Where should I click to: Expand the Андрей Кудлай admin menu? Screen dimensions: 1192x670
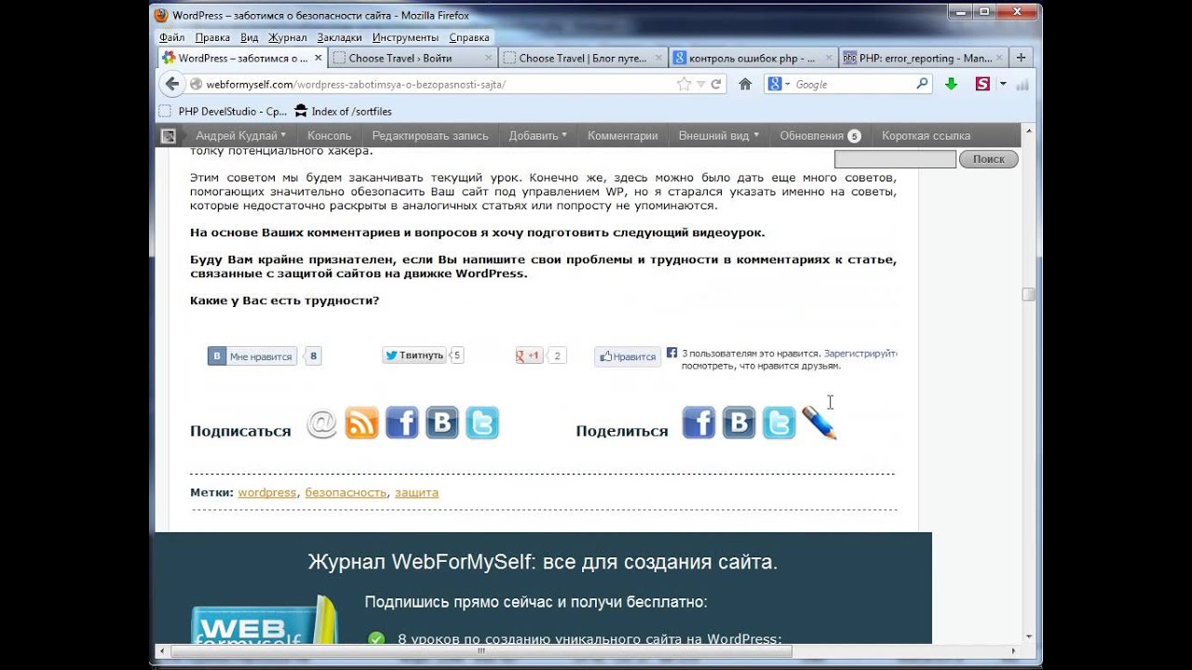point(241,136)
